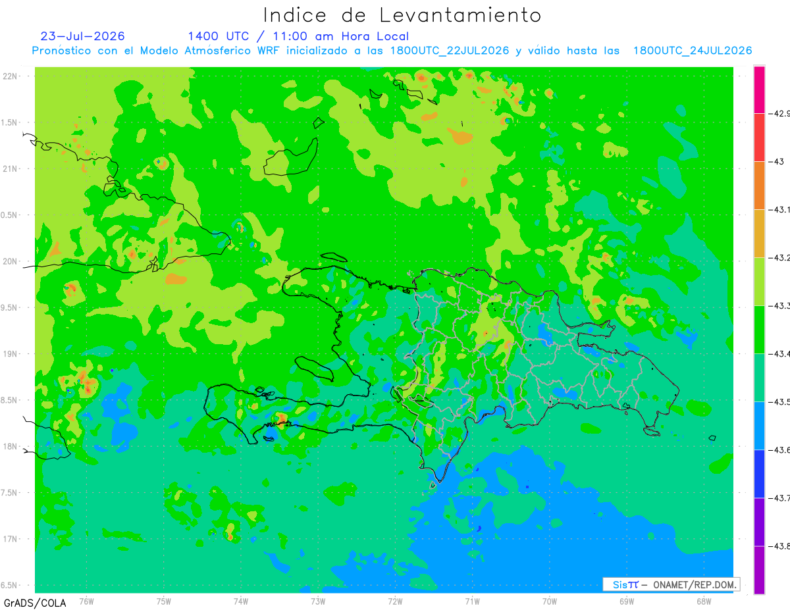
Task: Click the 72W longitude label
Action: (x=395, y=601)
